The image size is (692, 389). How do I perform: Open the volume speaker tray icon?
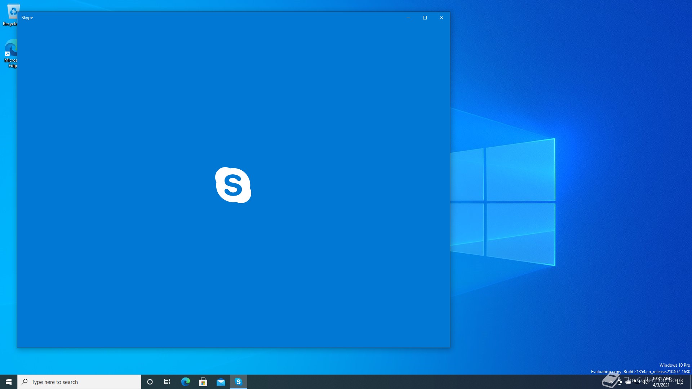(x=646, y=382)
